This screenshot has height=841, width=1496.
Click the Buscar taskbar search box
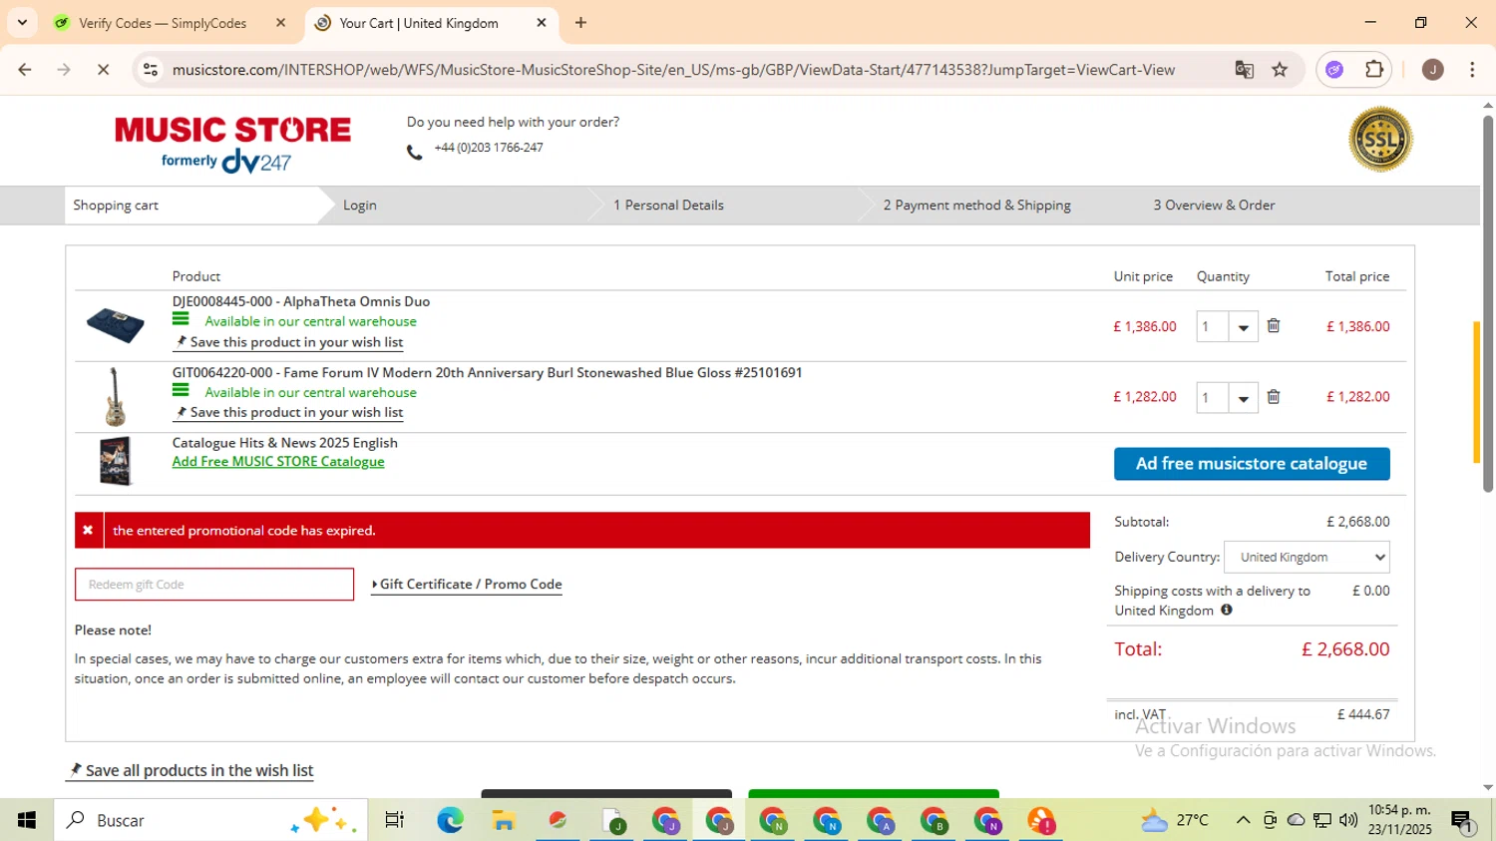pos(209,820)
